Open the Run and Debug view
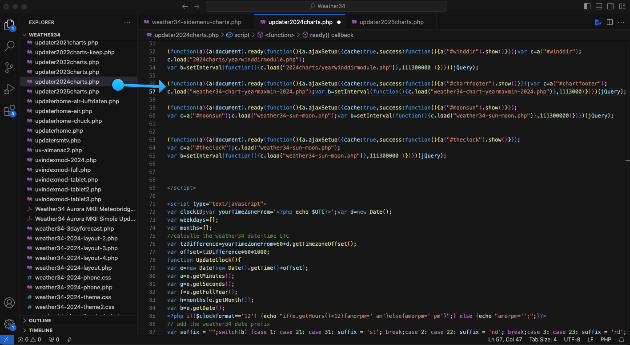Screen dimensions: 630x345 pos(9,89)
